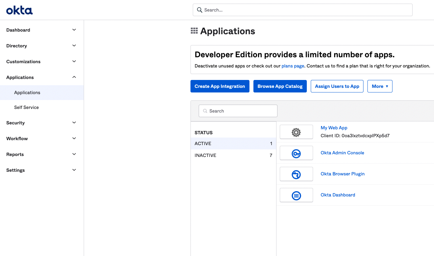Click the Okta Browser Plugin icon

click(296, 174)
